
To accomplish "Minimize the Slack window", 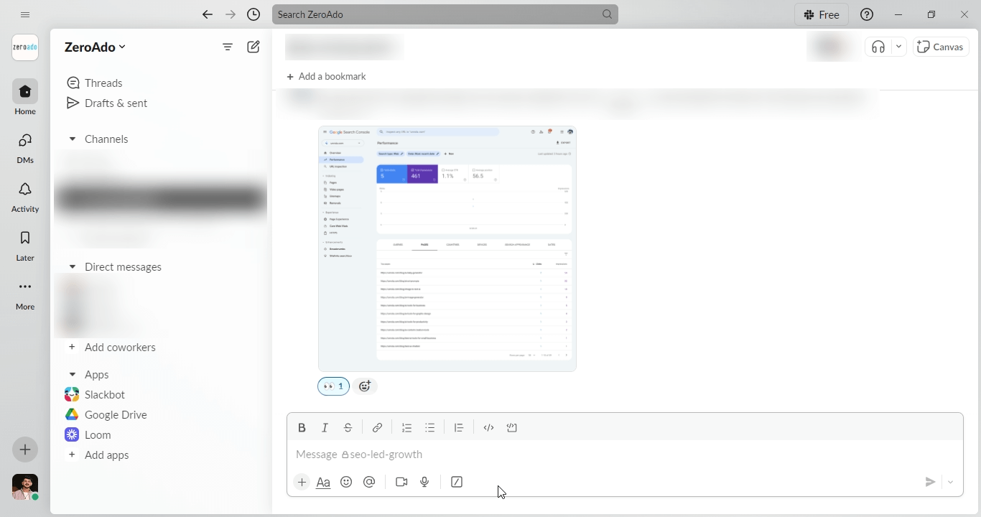I will pyautogui.click(x=898, y=14).
